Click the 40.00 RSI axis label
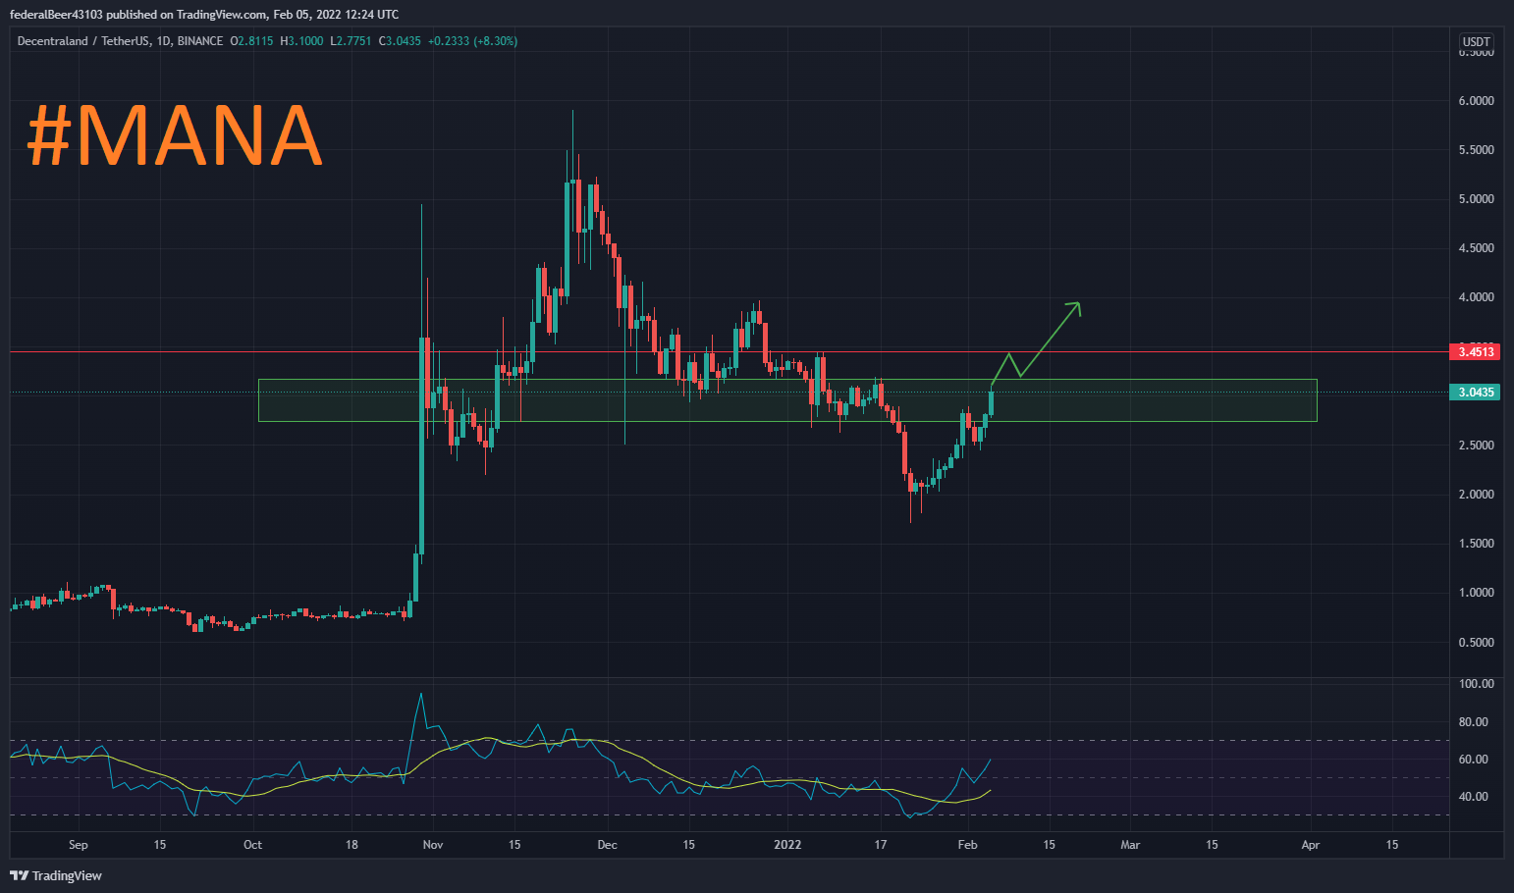 click(1474, 797)
